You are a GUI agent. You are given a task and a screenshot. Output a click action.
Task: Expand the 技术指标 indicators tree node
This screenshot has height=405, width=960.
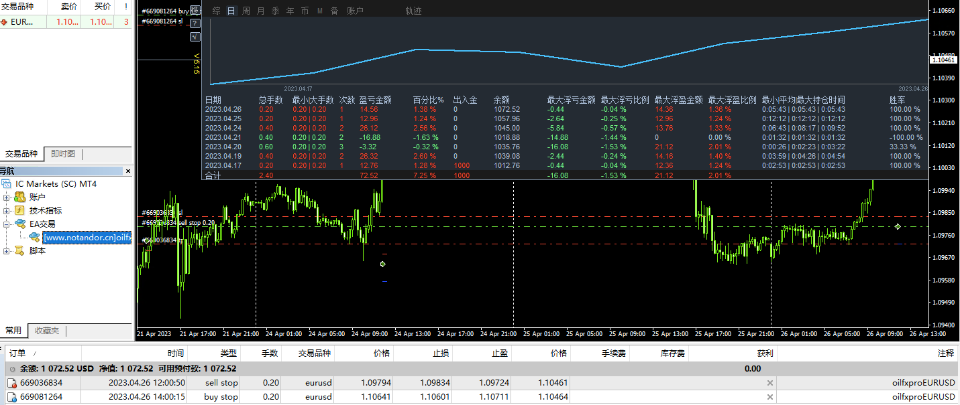(x=7, y=211)
